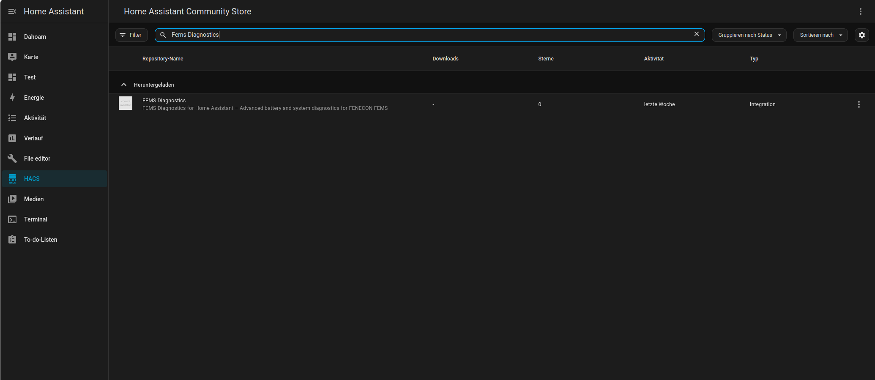Screen dimensions: 875x380
Task: Go to the Energie panel
Action: click(x=55, y=98)
